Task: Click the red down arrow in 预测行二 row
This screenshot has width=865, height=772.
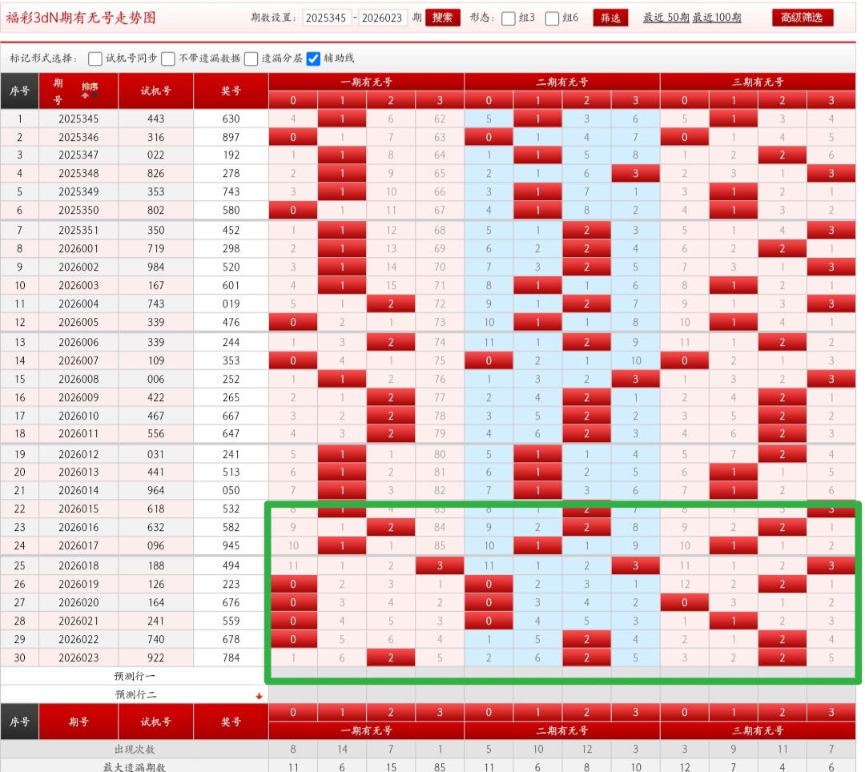Action: point(259,696)
